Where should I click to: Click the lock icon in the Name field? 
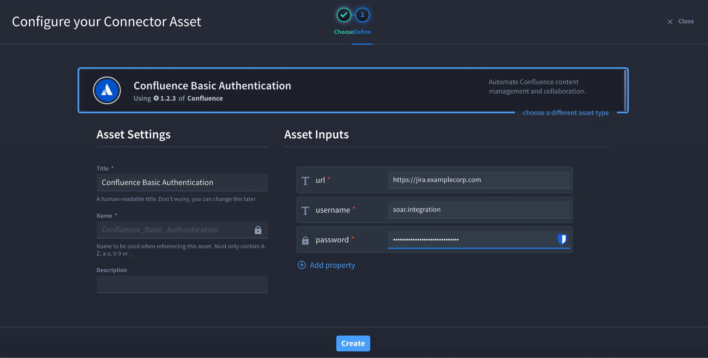pos(258,230)
